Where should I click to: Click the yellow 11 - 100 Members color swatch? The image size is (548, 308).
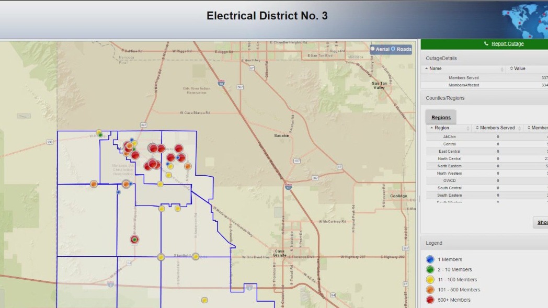pos(429,279)
